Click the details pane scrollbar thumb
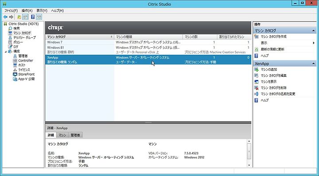Image resolution: width=319 pixels, height=176 pixels. click(249, 151)
